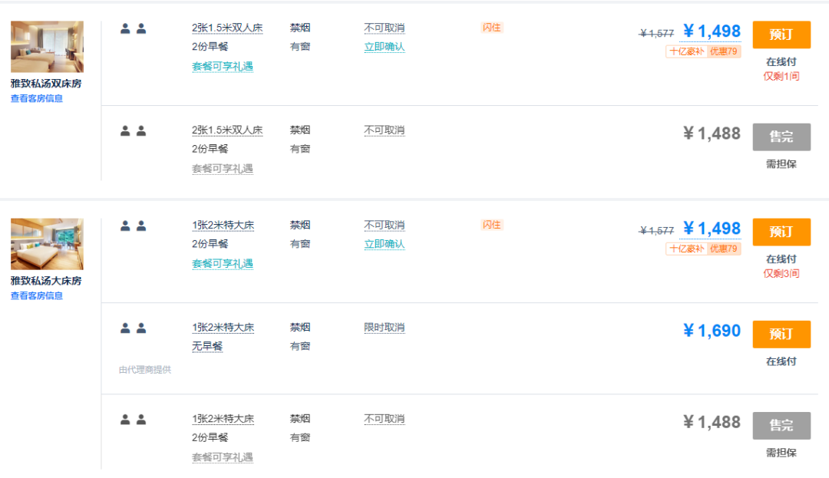Open 套餐可享礼遇 for the sold-out king room
This screenshot has width=829, height=478.
click(x=223, y=457)
